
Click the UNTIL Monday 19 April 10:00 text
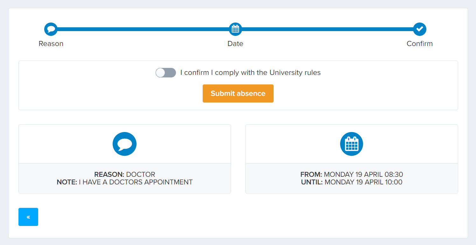tap(352, 182)
